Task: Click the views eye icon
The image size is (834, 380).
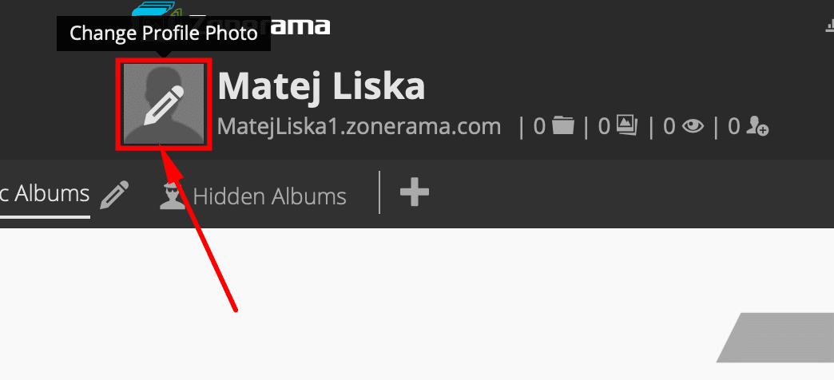Action: coord(693,126)
